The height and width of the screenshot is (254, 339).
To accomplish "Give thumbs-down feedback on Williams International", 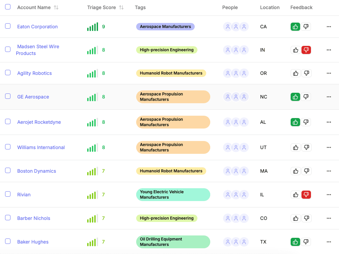I will 307,147.
